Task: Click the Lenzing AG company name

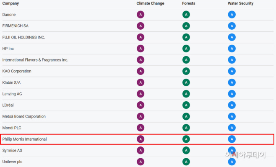Action: click(12, 94)
